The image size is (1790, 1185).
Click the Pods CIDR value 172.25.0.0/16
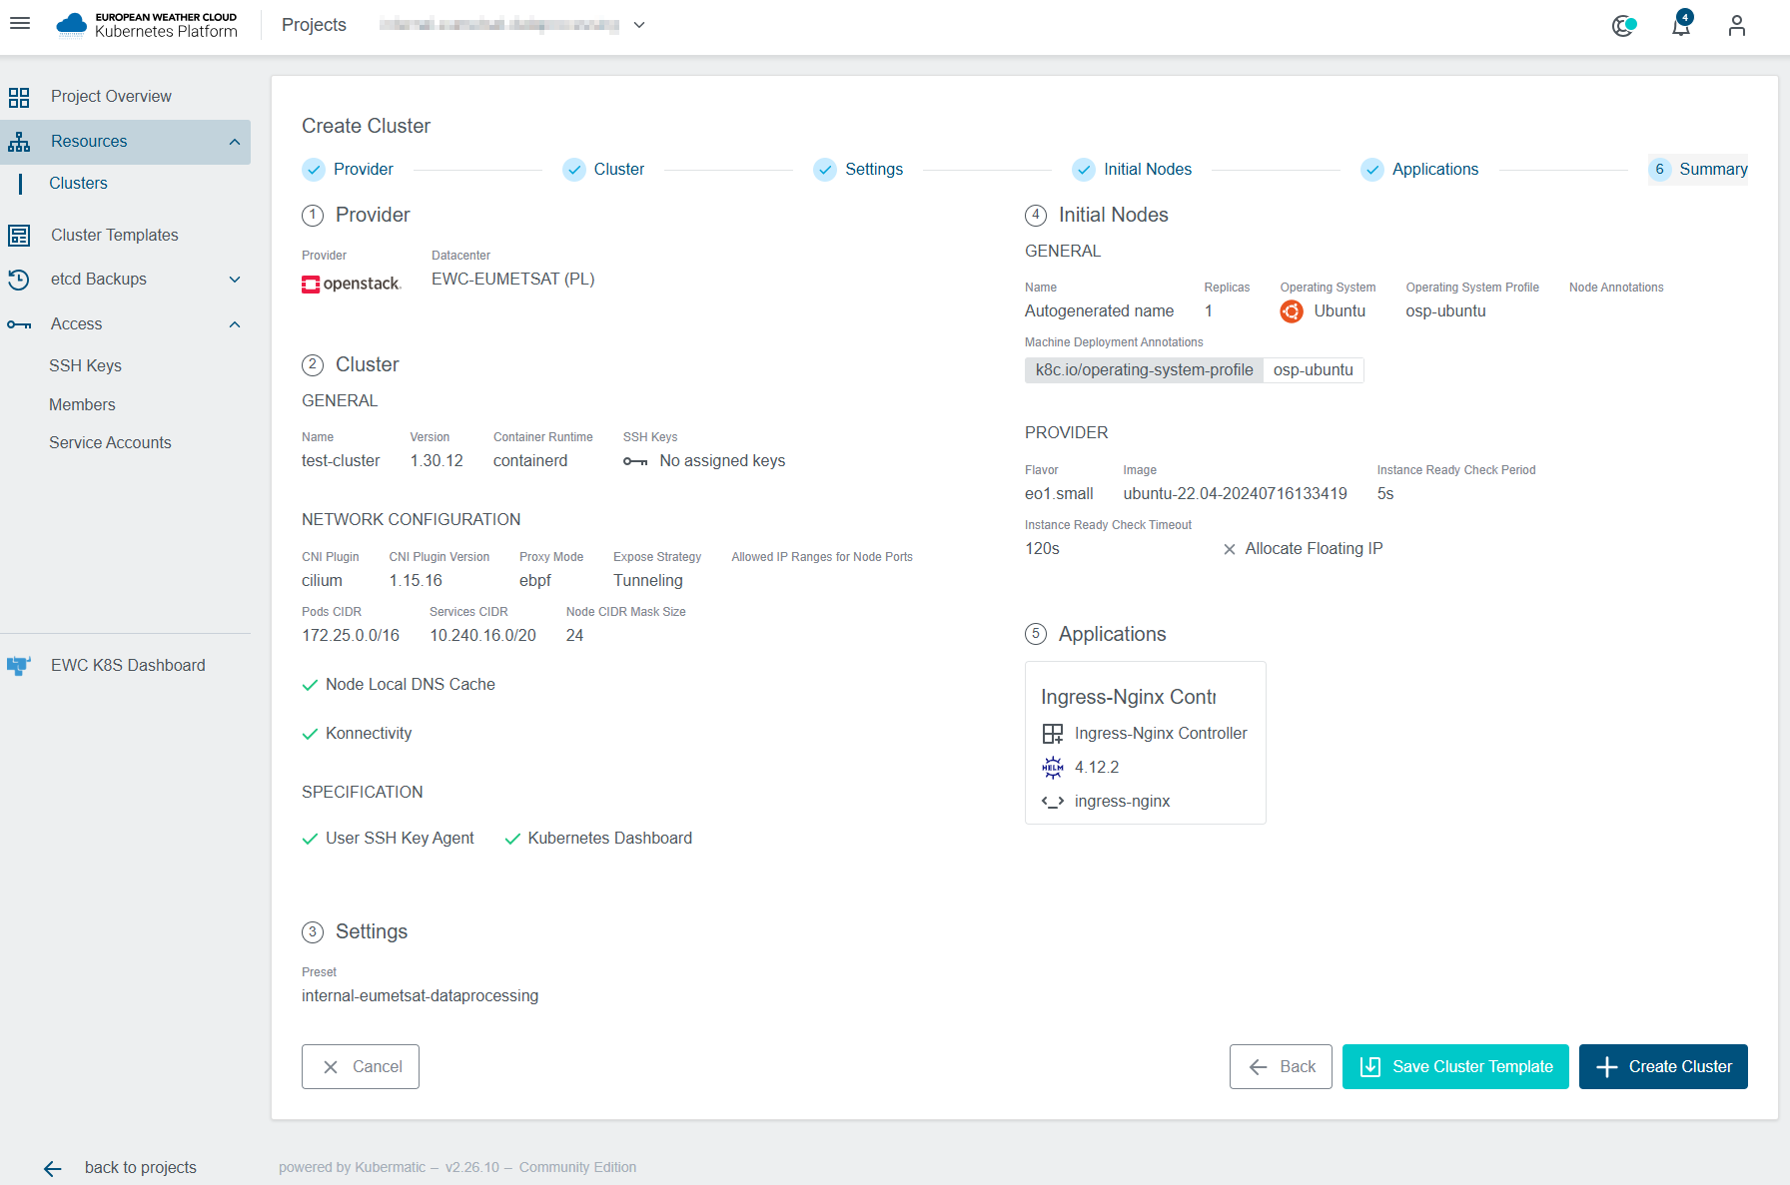point(351,636)
